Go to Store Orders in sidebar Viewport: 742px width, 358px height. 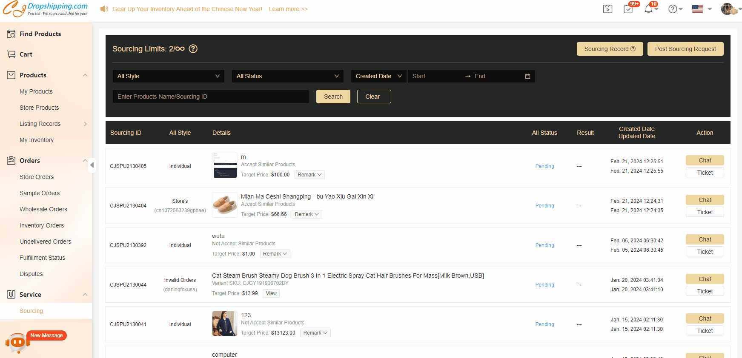37,177
